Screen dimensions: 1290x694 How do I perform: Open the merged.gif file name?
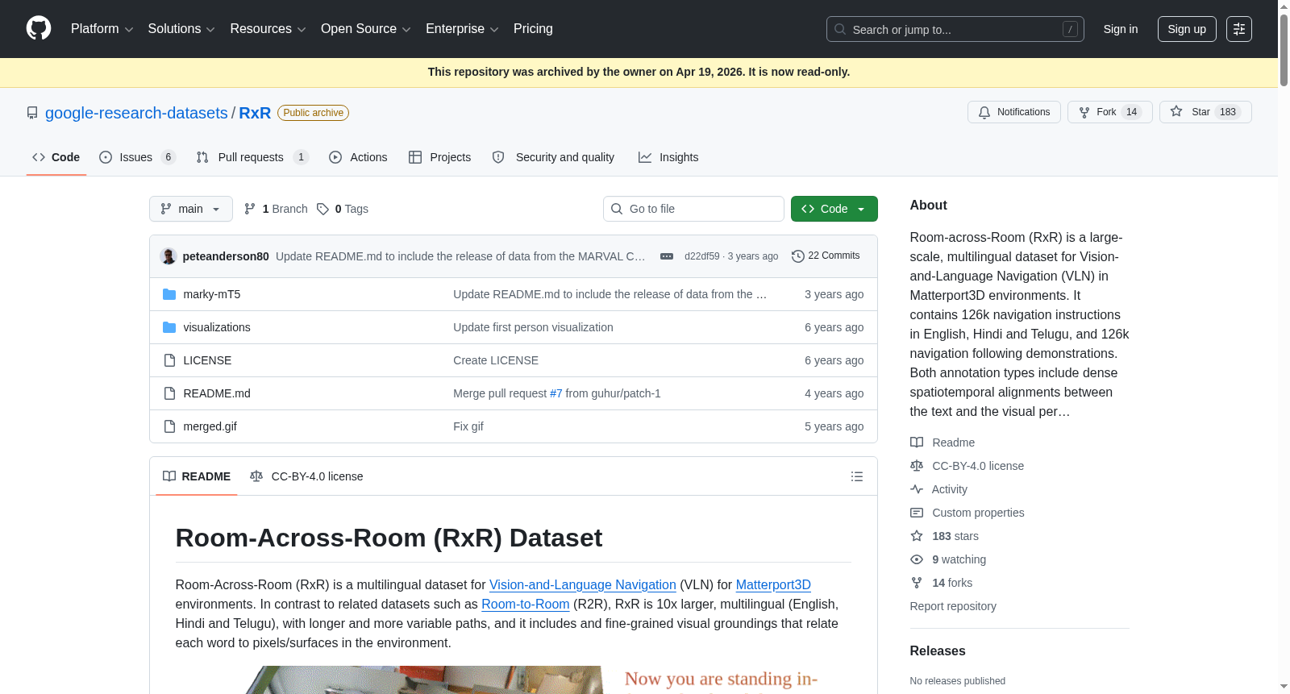tap(210, 426)
